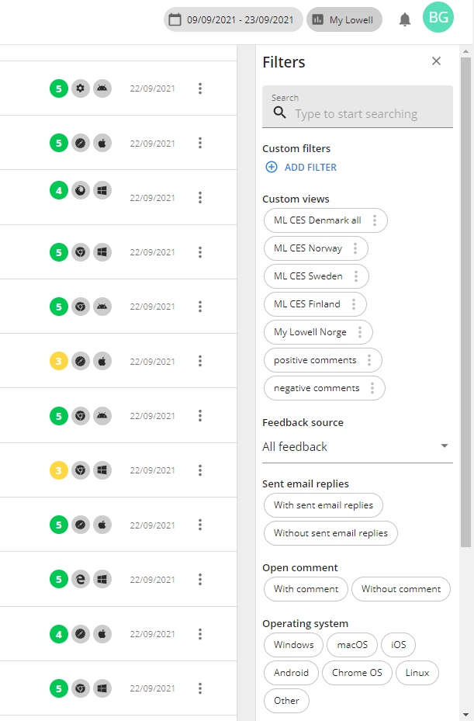The height and width of the screenshot is (721, 474).
Task: Toggle the Windows operating system filter
Action: pos(293,645)
